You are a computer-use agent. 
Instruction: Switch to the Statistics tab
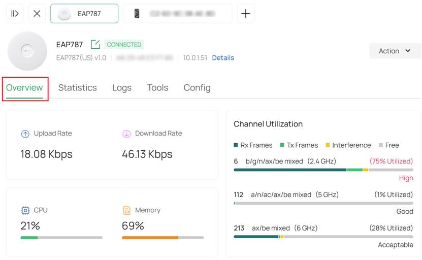[x=78, y=88]
